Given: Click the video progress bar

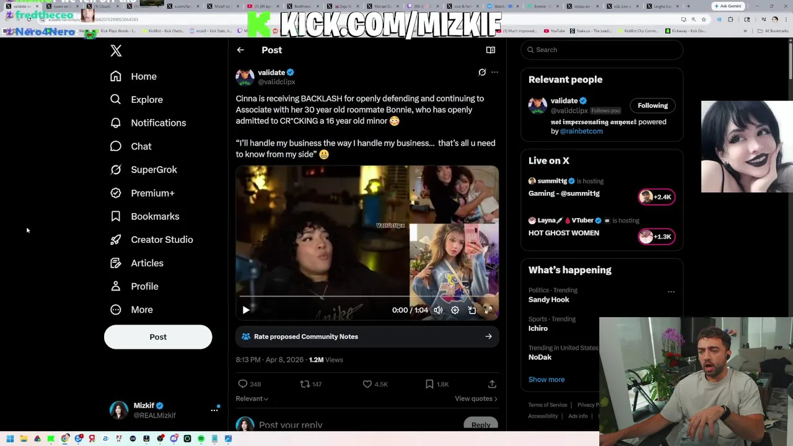Looking at the screenshot, I should pyautogui.click(x=367, y=297).
